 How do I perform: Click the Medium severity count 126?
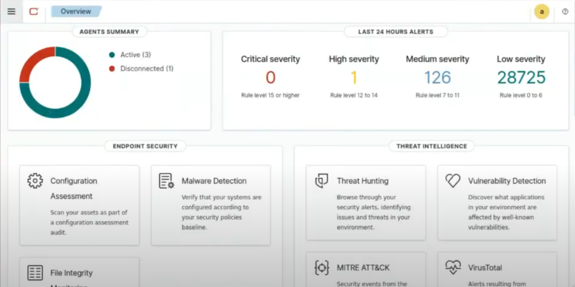pos(437,78)
